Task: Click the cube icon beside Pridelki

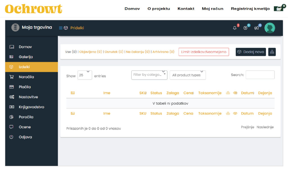Action: pos(66,28)
